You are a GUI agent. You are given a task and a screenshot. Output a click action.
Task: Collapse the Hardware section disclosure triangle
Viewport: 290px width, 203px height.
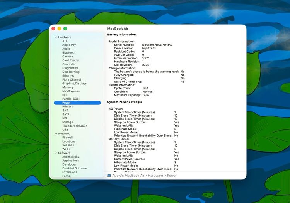(x=55, y=37)
